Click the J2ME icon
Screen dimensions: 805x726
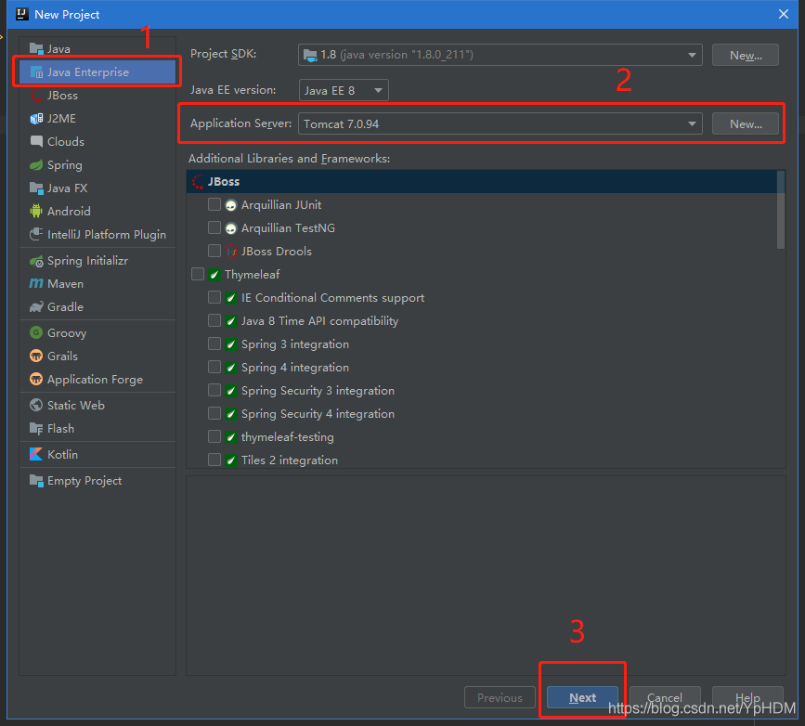[x=36, y=119]
